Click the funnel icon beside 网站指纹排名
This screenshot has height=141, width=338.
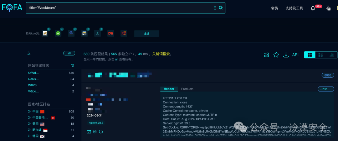pos(72,65)
